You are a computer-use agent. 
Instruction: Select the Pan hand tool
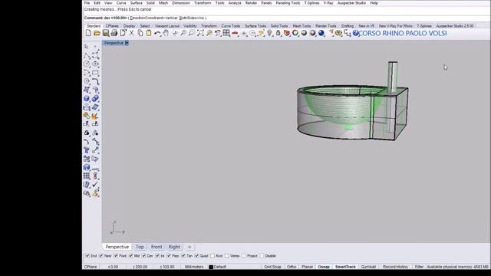[166, 33]
